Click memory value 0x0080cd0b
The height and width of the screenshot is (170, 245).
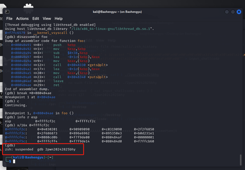click(x=47, y=137)
